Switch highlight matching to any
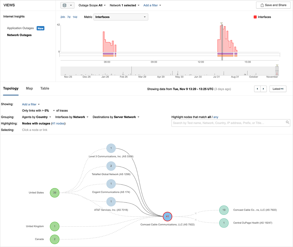Image resolution: width=293 pixels, height=247 pixels. pyautogui.click(x=216, y=117)
